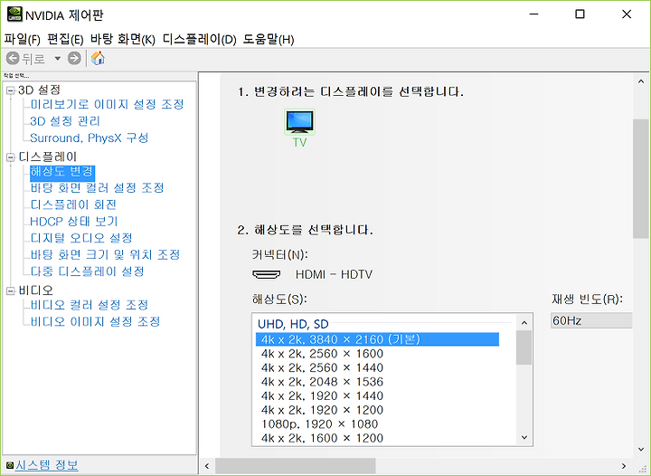Viewport: 651px width, 476px height.
Task: Open 바탕 화면 컬러 설정 조정
Action: [x=97, y=188]
